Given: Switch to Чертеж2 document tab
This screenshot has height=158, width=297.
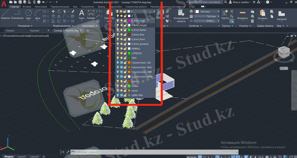Looking at the screenshot, I should pos(35,30).
